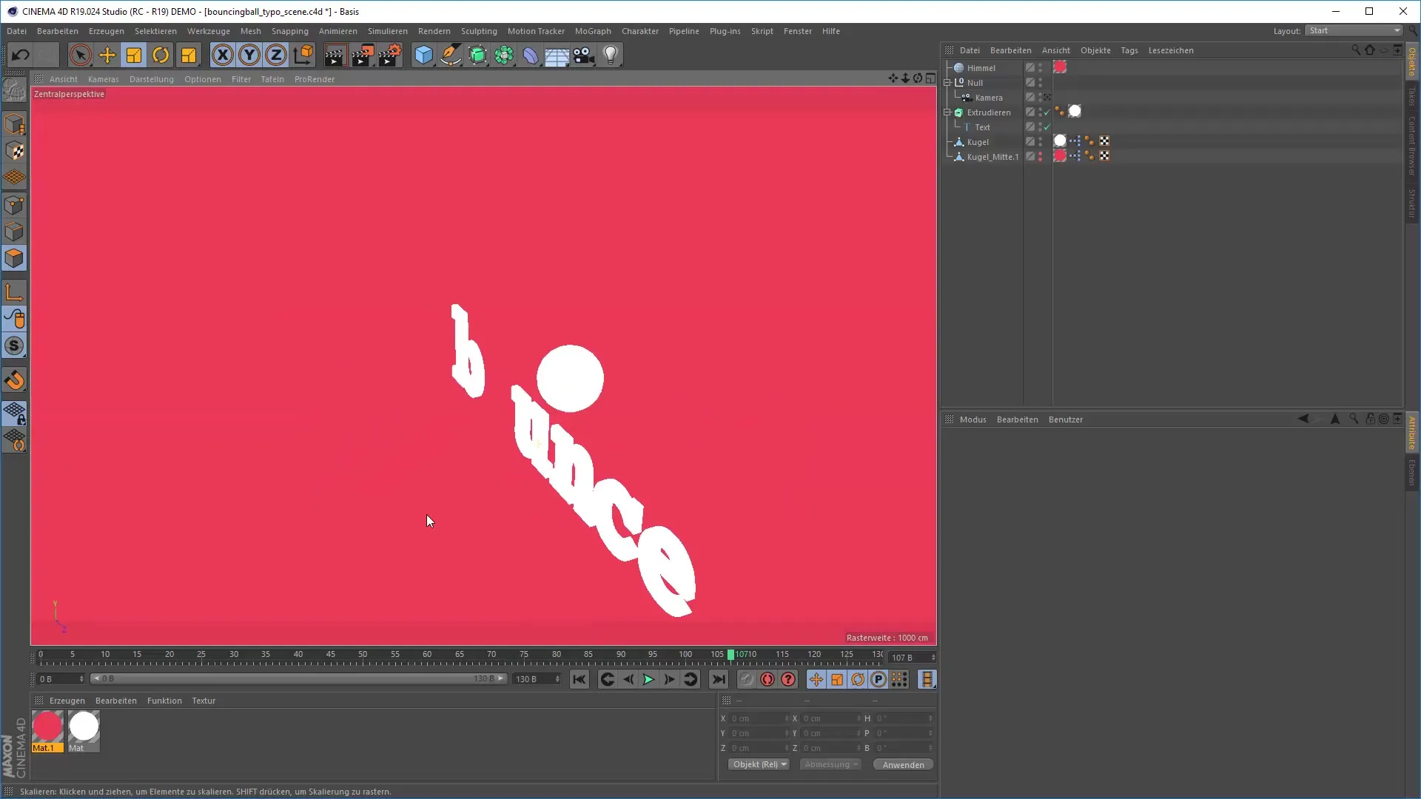Click Make Editable icon
The image size is (1421, 799).
pos(14,90)
